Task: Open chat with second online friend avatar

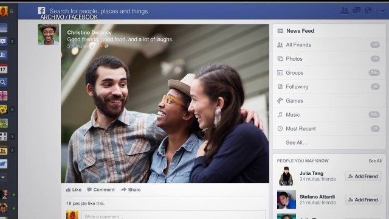Action: click(x=4, y=208)
